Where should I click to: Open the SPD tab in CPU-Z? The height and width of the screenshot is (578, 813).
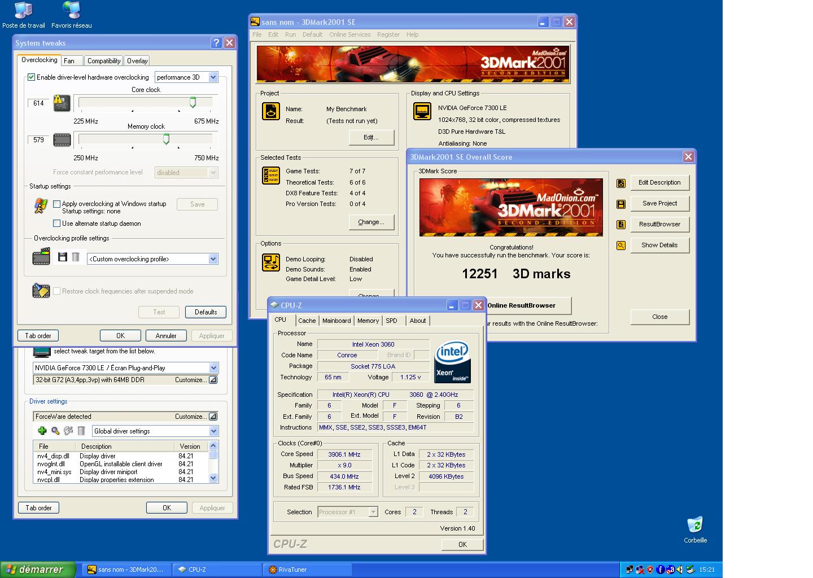click(391, 321)
